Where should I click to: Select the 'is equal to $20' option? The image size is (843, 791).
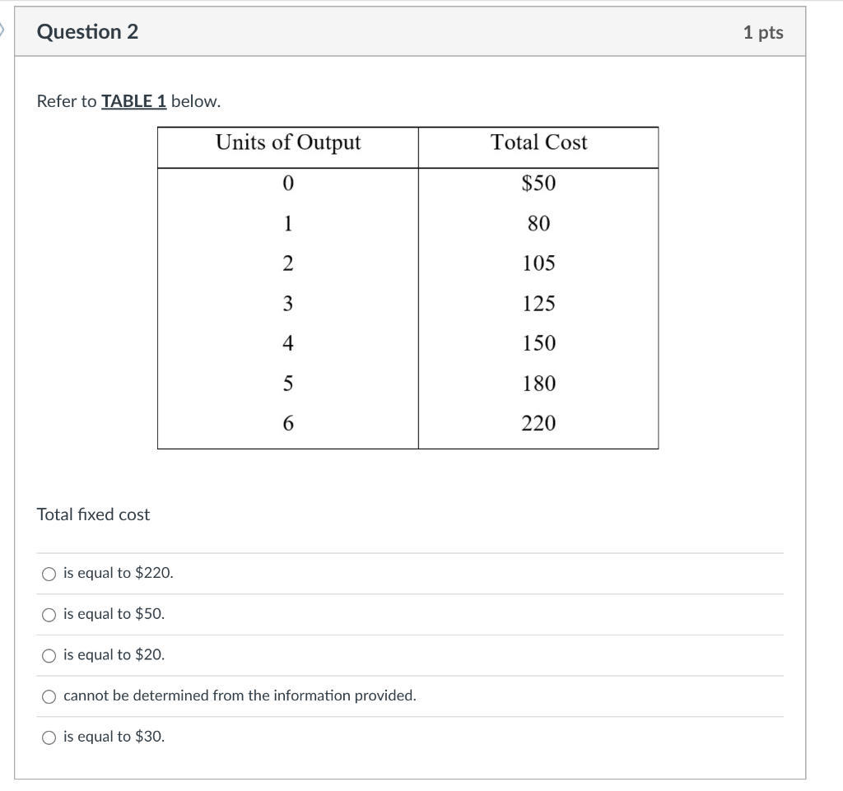49,655
